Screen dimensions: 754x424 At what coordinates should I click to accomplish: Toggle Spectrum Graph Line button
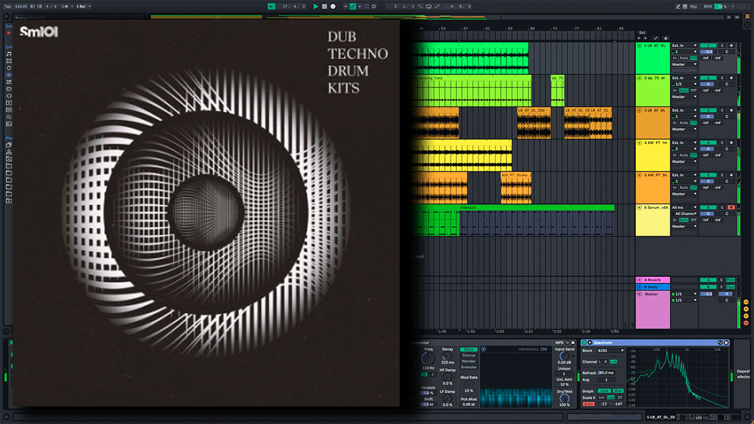[604, 391]
